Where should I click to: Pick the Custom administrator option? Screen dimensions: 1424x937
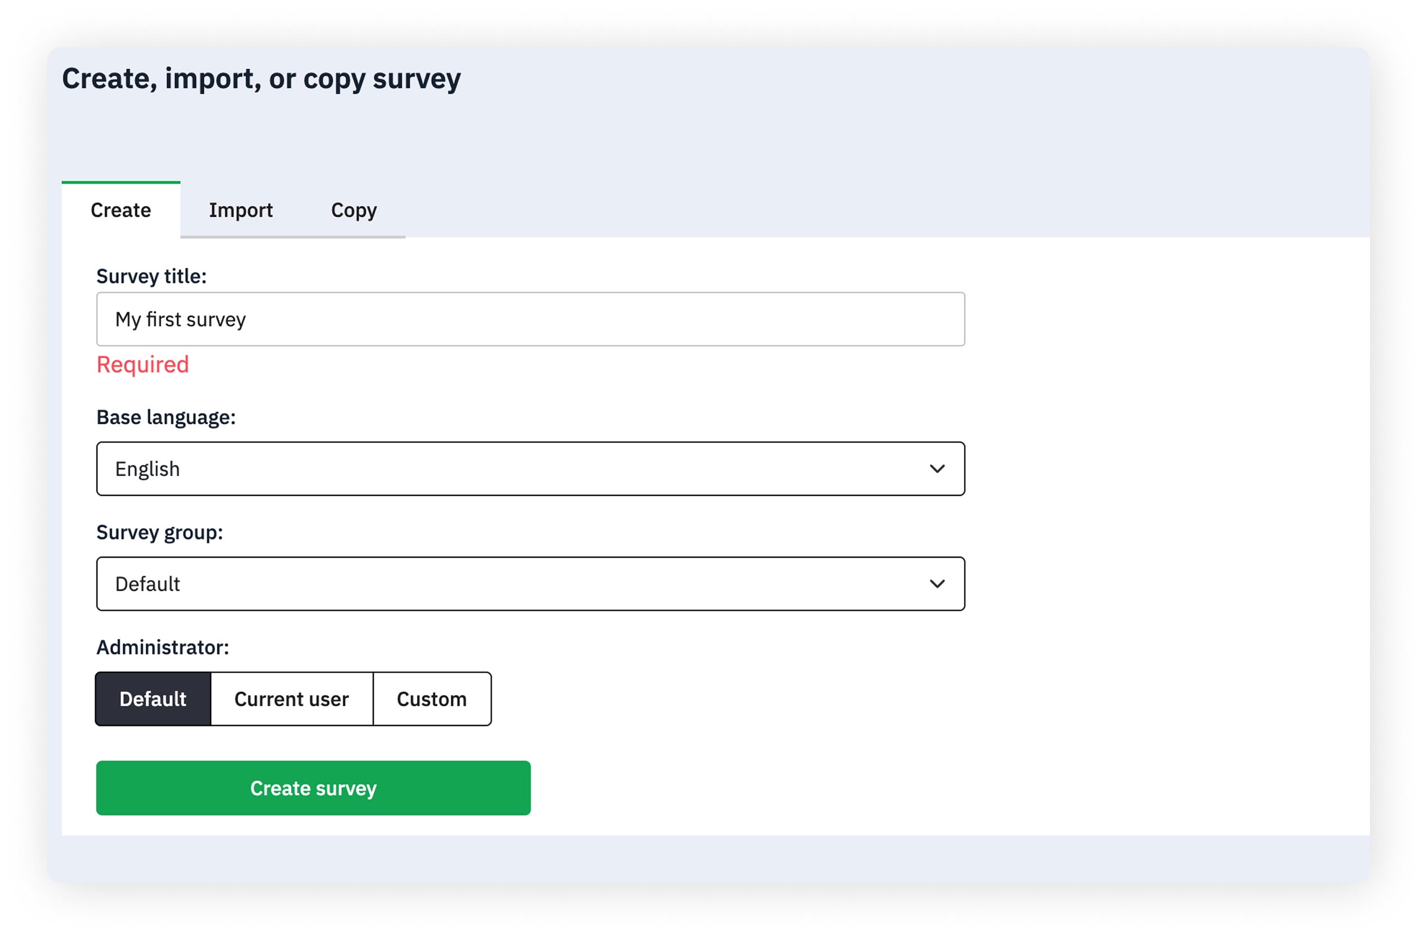[432, 699]
